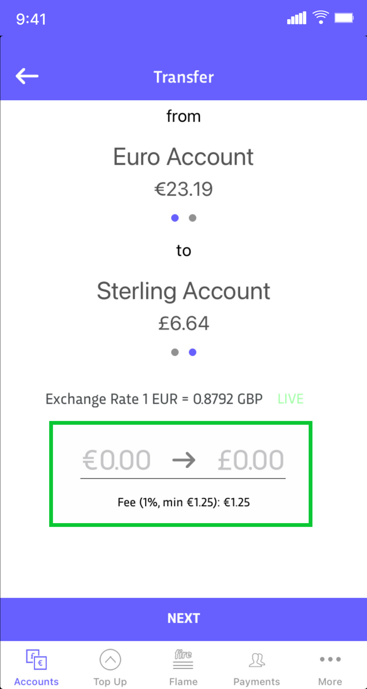Tap the Top Up arrow icon
The height and width of the screenshot is (689, 367).
110,659
